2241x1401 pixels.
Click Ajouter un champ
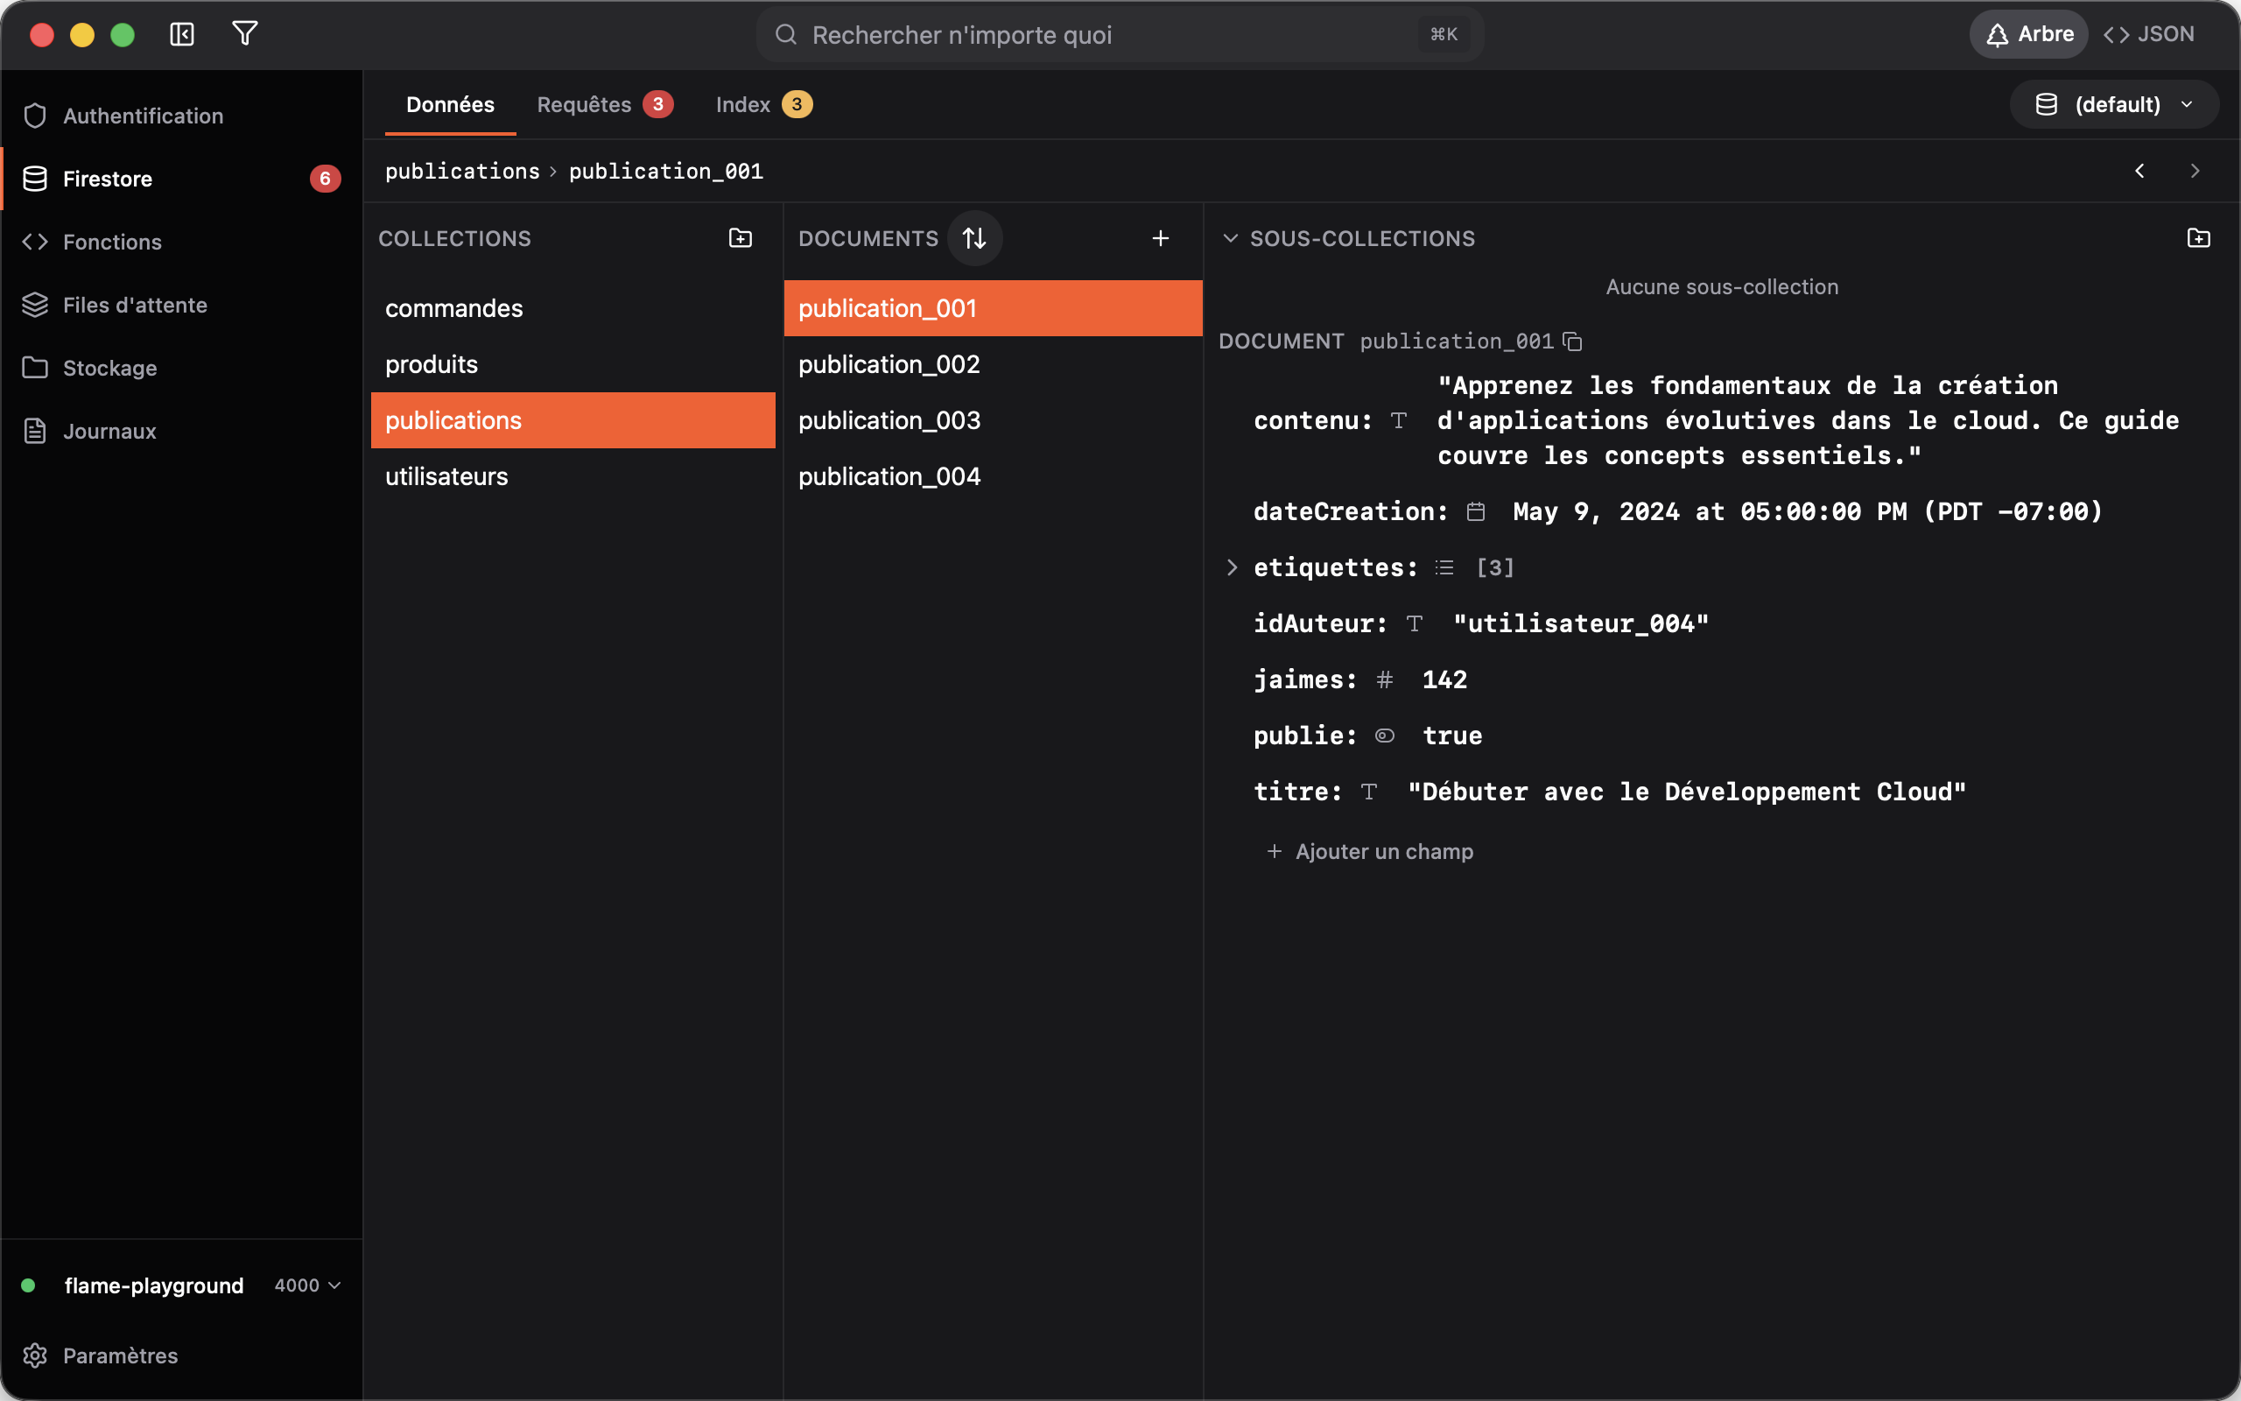point(1370,851)
